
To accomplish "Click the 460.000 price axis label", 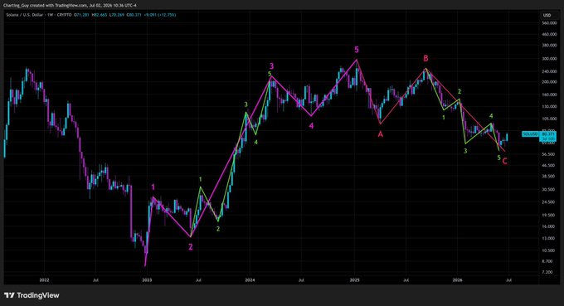I will [549, 34].
